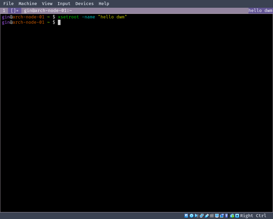Open the Devices menu

(x=84, y=3)
